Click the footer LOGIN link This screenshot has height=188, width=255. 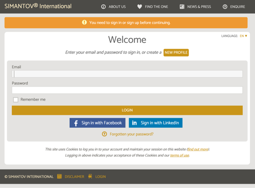100,177
